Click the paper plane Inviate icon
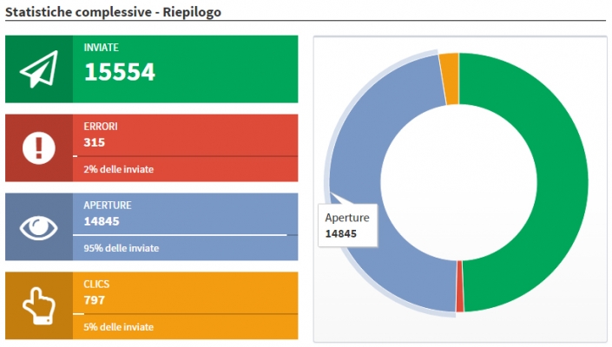This screenshot has height=347, width=612. pos(39,69)
